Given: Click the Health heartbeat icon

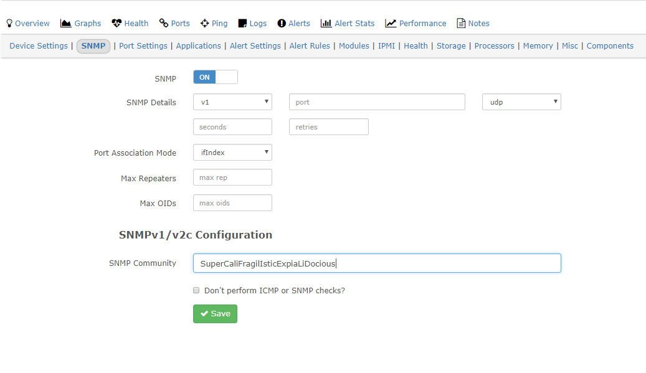Looking at the screenshot, I should (116, 24).
